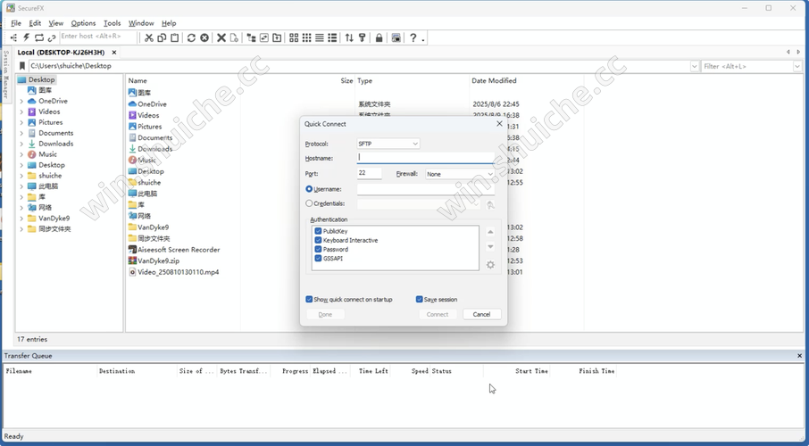
Task: Click the filter view toolbar icon
Action: pos(363,37)
